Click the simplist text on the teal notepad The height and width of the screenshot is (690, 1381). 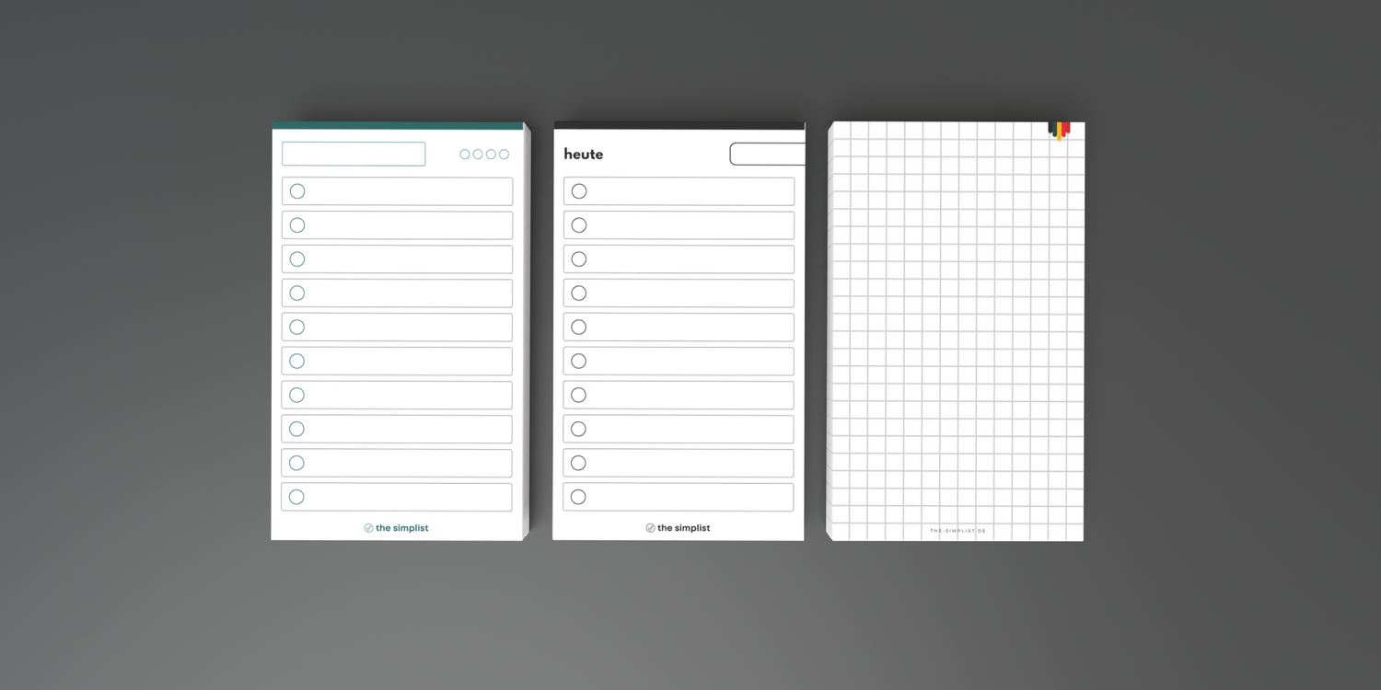[401, 528]
